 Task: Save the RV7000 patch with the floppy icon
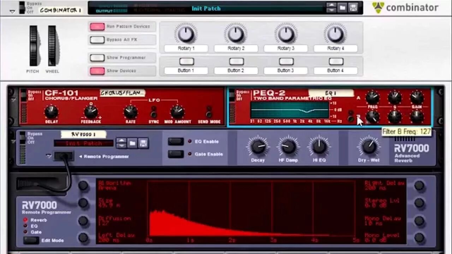[143, 143]
